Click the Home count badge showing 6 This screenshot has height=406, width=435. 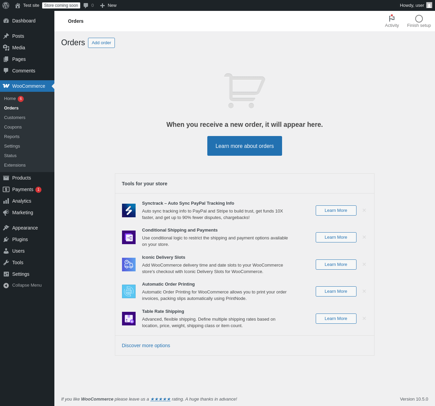(x=21, y=99)
